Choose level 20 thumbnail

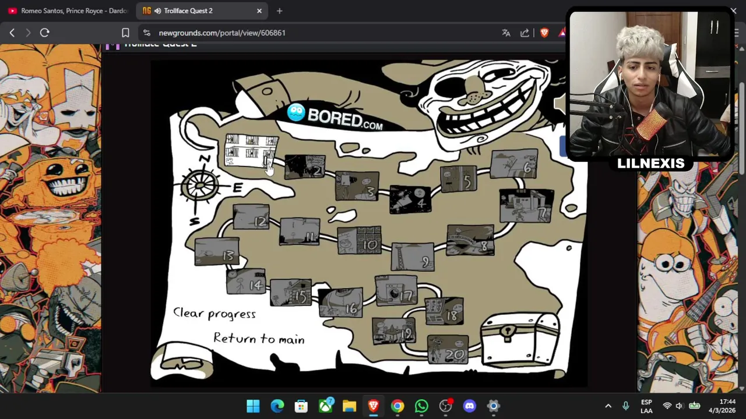pos(448,349)
